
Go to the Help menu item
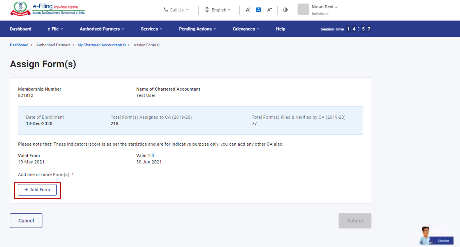[x=280, y=29]
